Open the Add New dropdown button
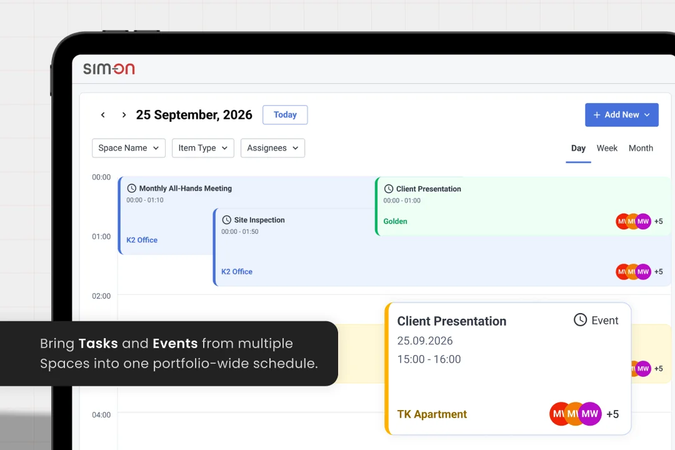This screenshot has width=675, height=450. coord(622,115)
